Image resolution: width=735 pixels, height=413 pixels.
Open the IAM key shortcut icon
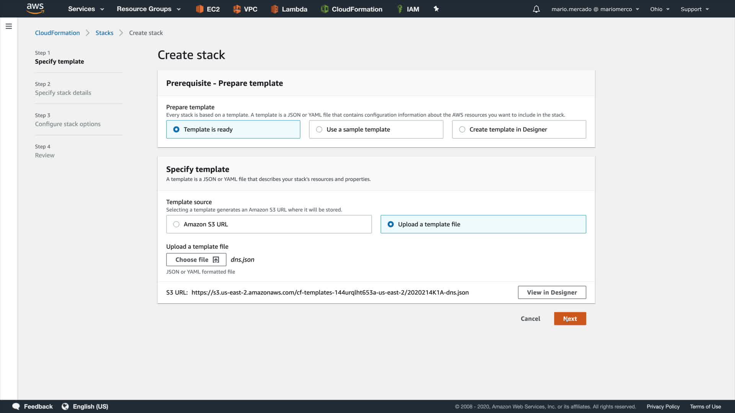click(400, 9)
